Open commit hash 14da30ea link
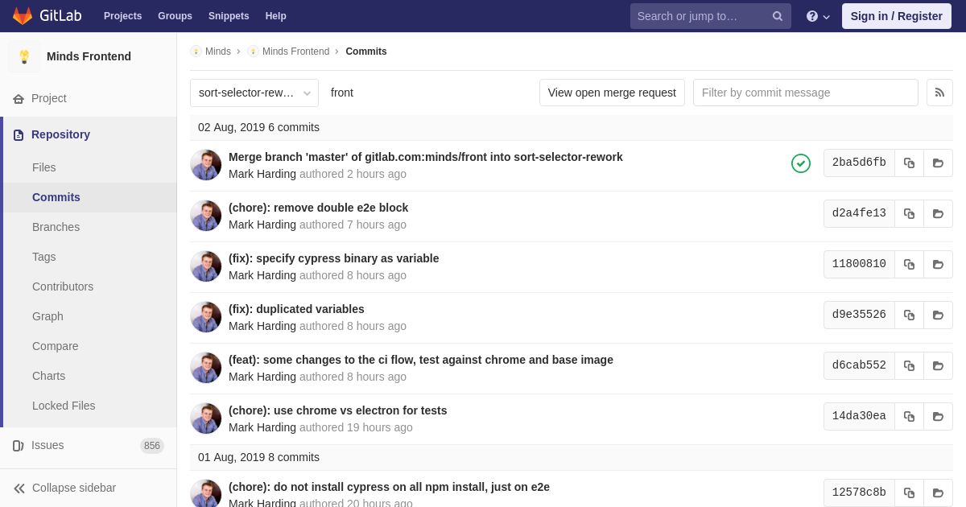The height and width of the screenshot is (507, 966). point(859,416)
